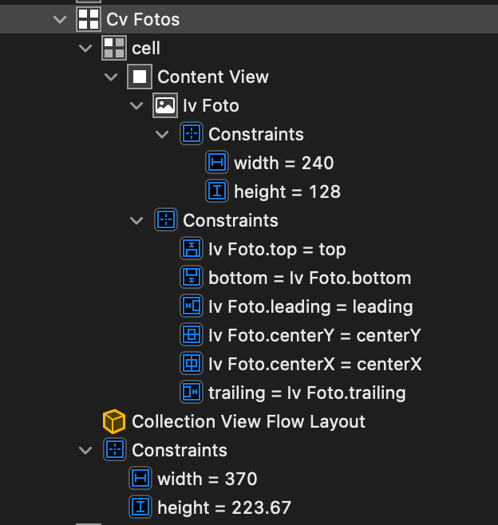Click the Iv Foto.centerX constraint icon
Viewport: 498px width, 525px height.
tap(192, 364)
